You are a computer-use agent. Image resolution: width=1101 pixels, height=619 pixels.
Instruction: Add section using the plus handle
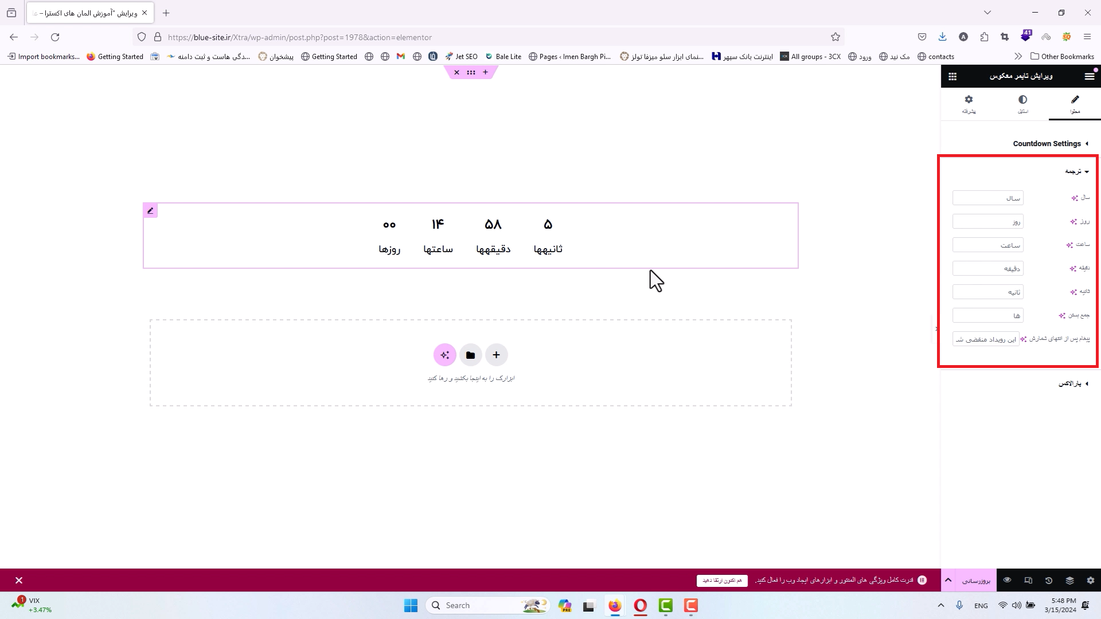pyautogui.click(x=485, y=72)
